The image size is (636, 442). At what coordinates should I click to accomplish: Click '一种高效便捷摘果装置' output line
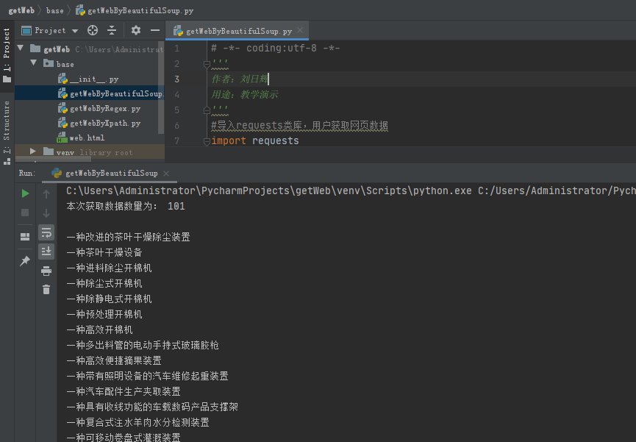pyautogui.click(x=114, y=360)
